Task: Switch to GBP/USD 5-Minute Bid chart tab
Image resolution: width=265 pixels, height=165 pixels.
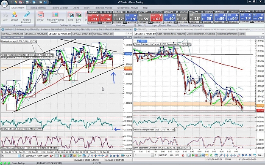Action: [x=12, y=34]
